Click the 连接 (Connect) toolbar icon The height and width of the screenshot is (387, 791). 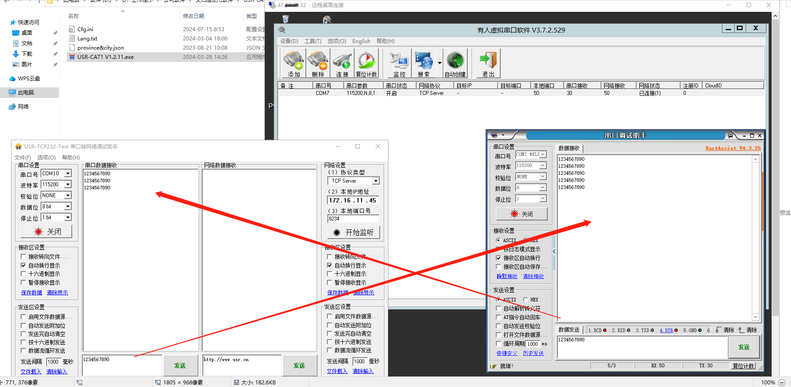342,63
